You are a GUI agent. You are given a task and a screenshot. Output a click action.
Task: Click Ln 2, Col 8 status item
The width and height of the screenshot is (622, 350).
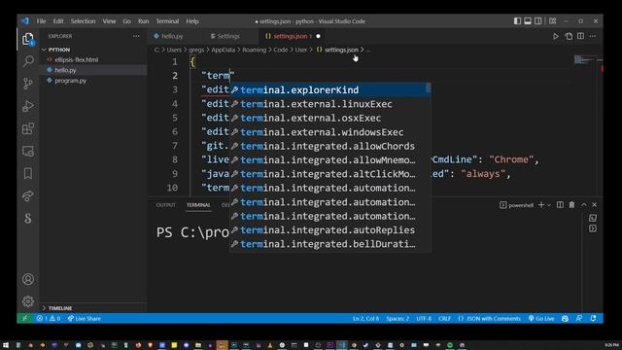tap(365, 318)
